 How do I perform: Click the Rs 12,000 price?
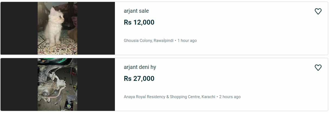point(139,22)
